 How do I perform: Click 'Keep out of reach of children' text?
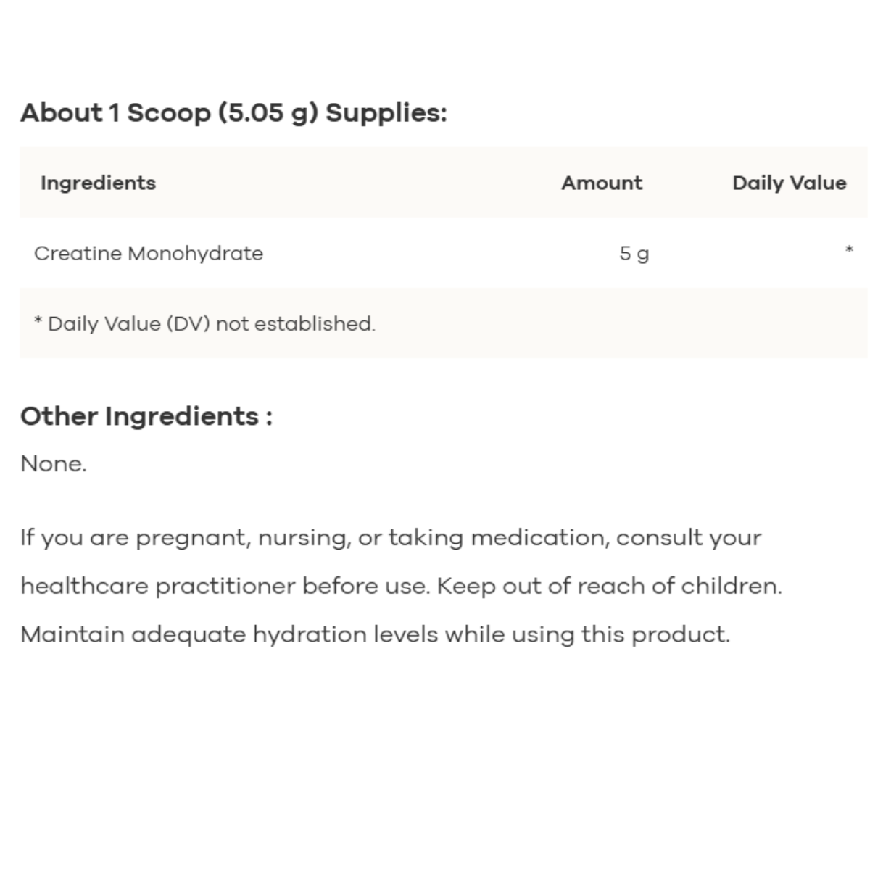[609, 586]
